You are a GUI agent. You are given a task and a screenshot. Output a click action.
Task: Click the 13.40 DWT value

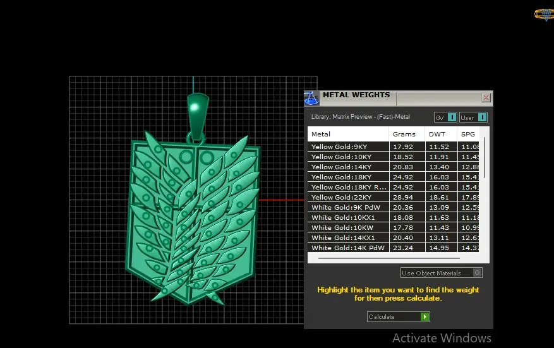(439, 167)
